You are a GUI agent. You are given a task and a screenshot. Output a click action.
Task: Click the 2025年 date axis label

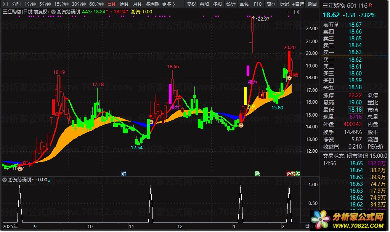click(10, 227)
